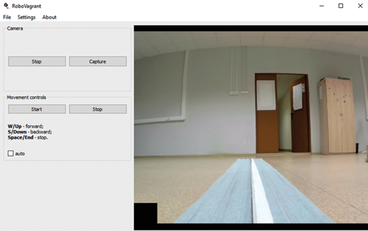Click the RoboVagrant app icon in title bar
Image resolution: width=368 pixels, height=231 pixels.
click(x=7, y=5)
